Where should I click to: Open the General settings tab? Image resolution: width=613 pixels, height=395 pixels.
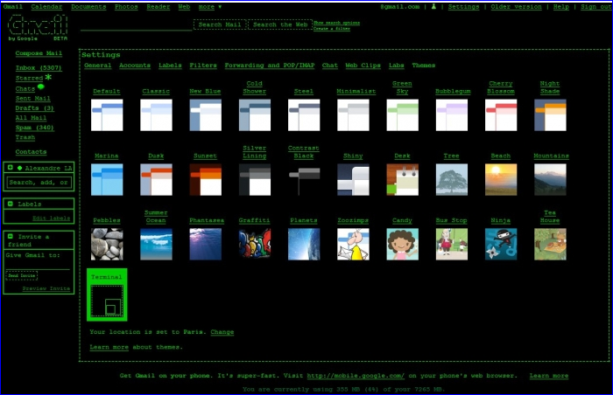tap(98, 66)
